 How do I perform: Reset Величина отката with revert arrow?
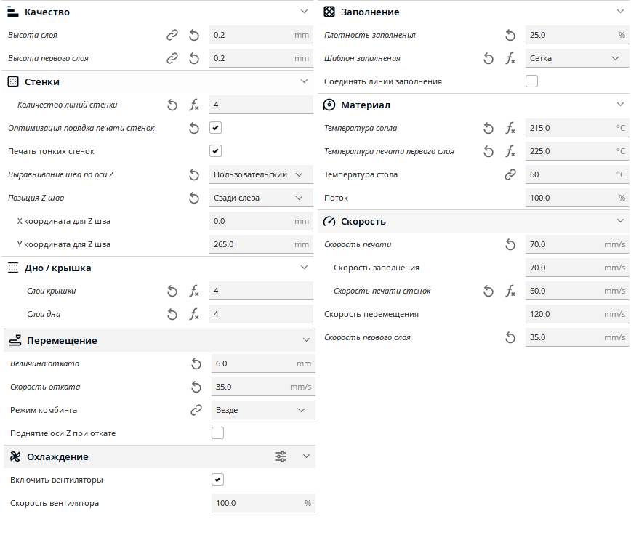[196, 364]
